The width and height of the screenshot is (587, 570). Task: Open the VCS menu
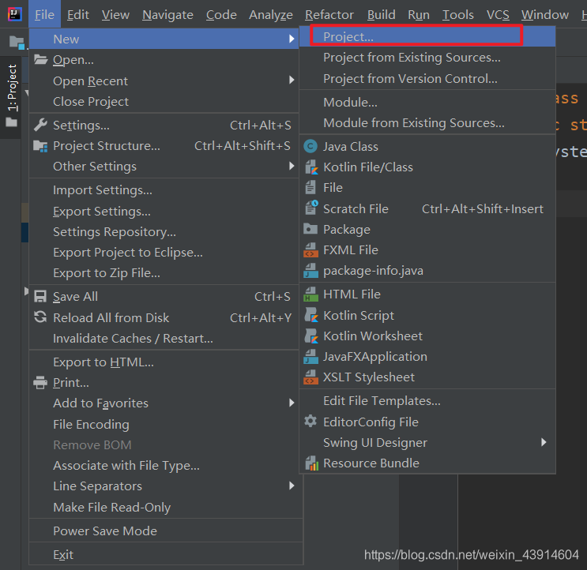click(x=498, y=14)
